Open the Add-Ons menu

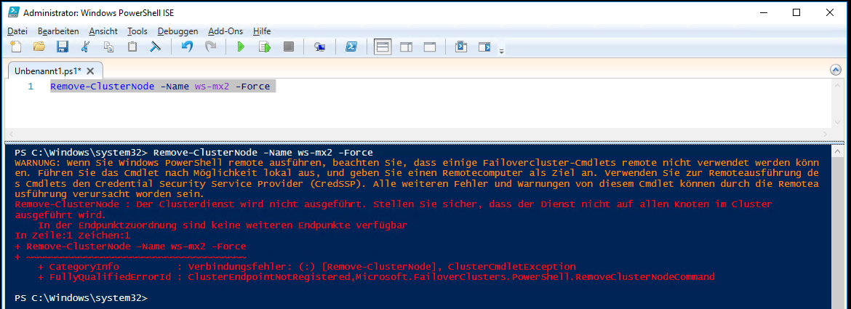click(x=225, y=31)
